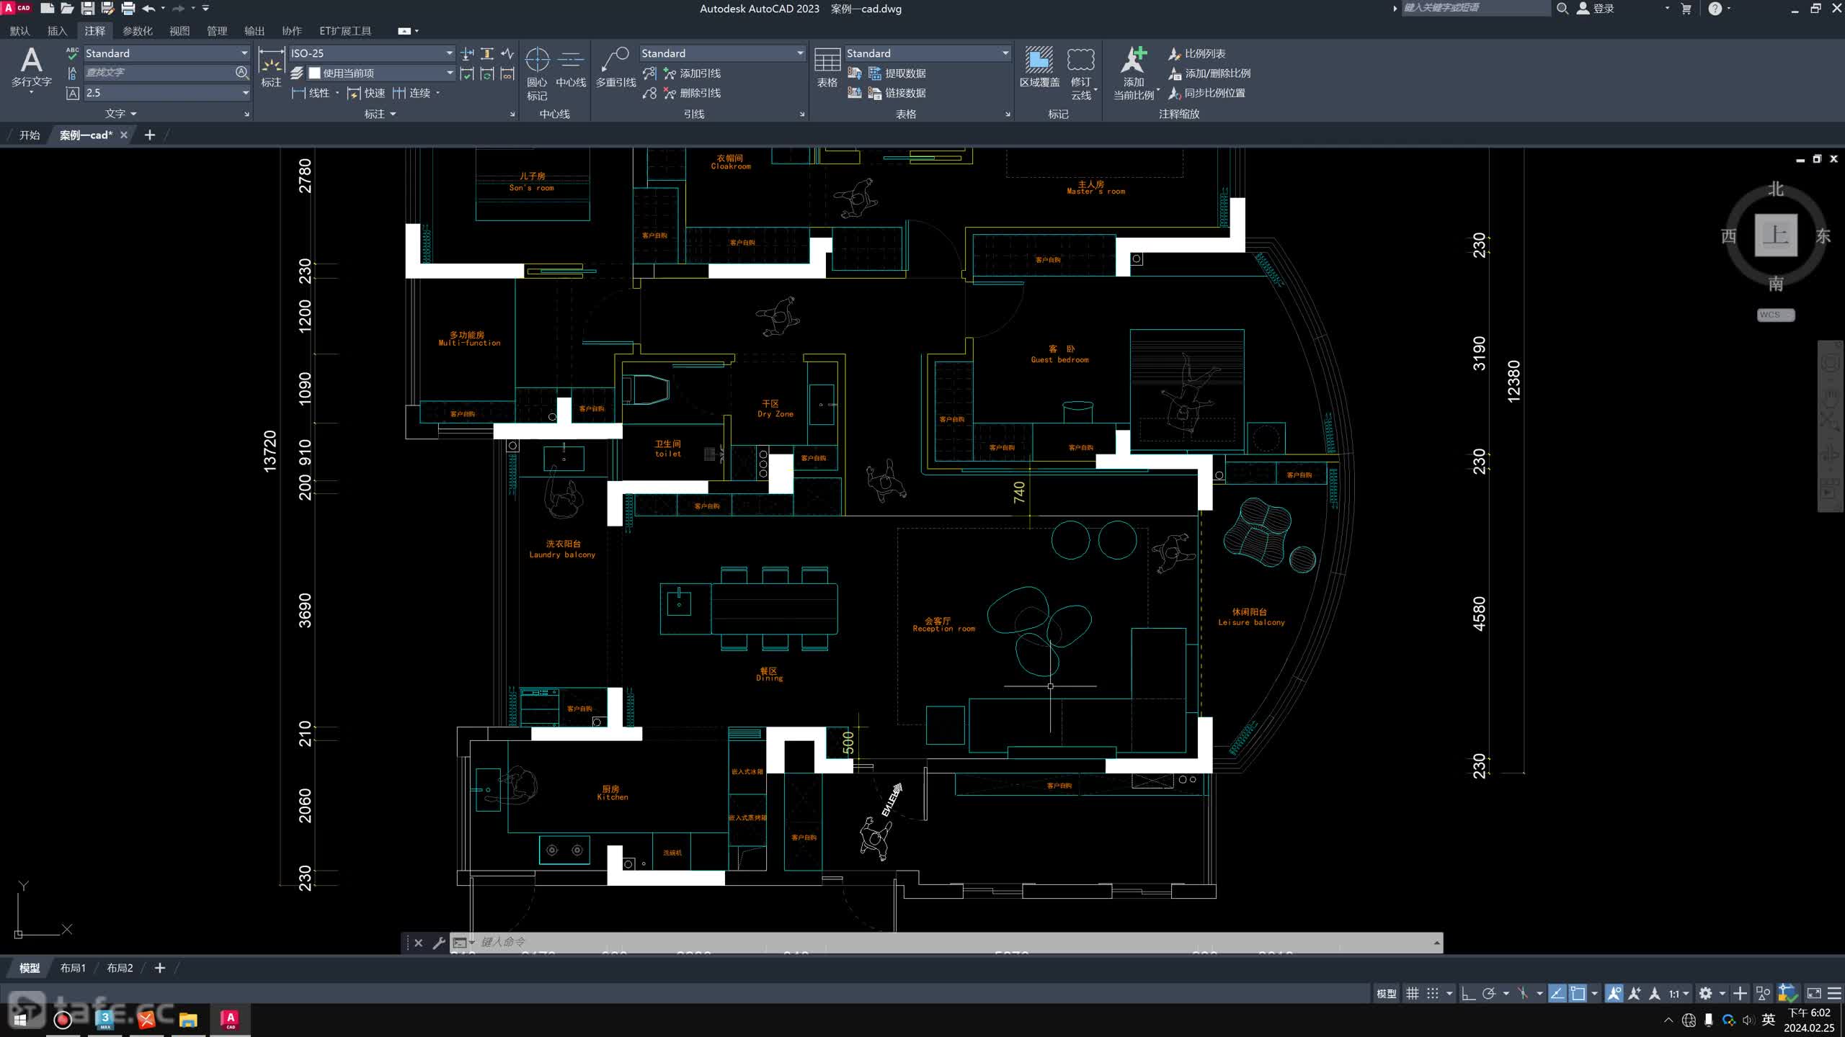Open the 开始 document tab
Screen dimensions: 1845x1037
[x=30, y=135]
